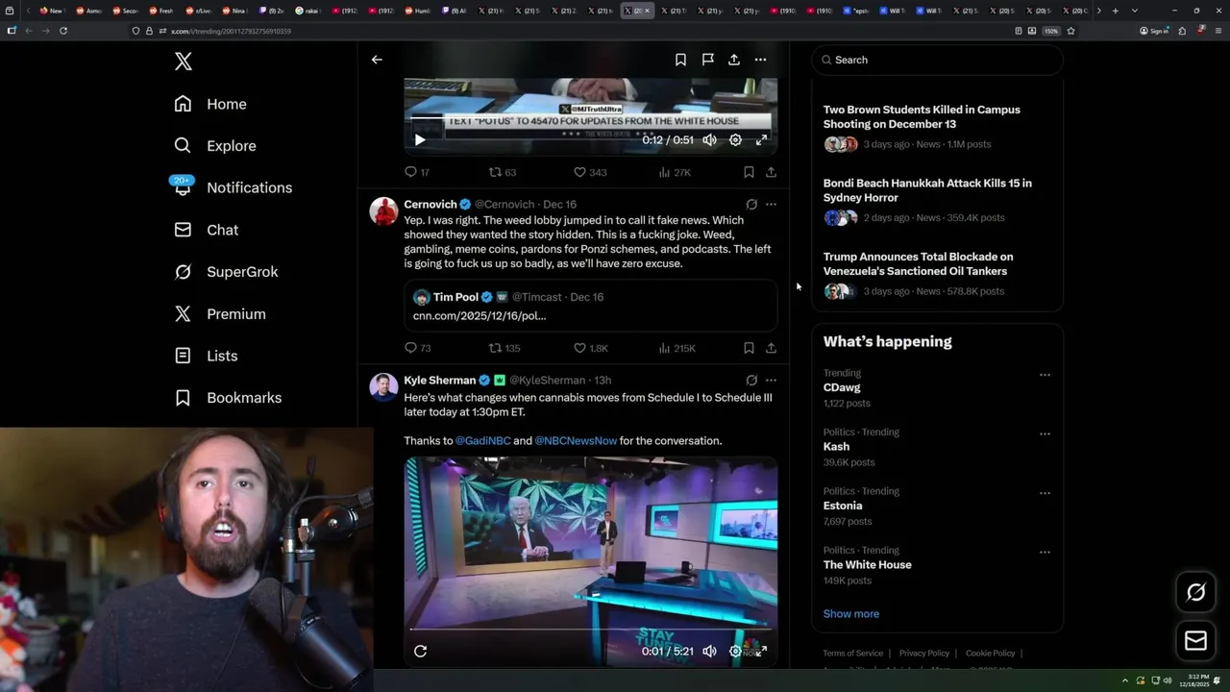Screen dimensions: 1230x692
Task: Click the Kyle Sherman video progress bar
Action: pyautogui.click(x=590, y=630)
